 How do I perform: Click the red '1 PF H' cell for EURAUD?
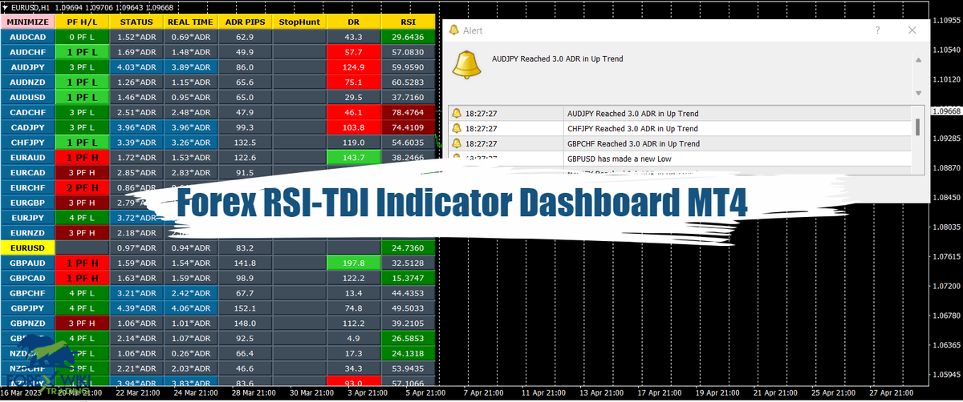pyautogui.click(x=82, y=158)
